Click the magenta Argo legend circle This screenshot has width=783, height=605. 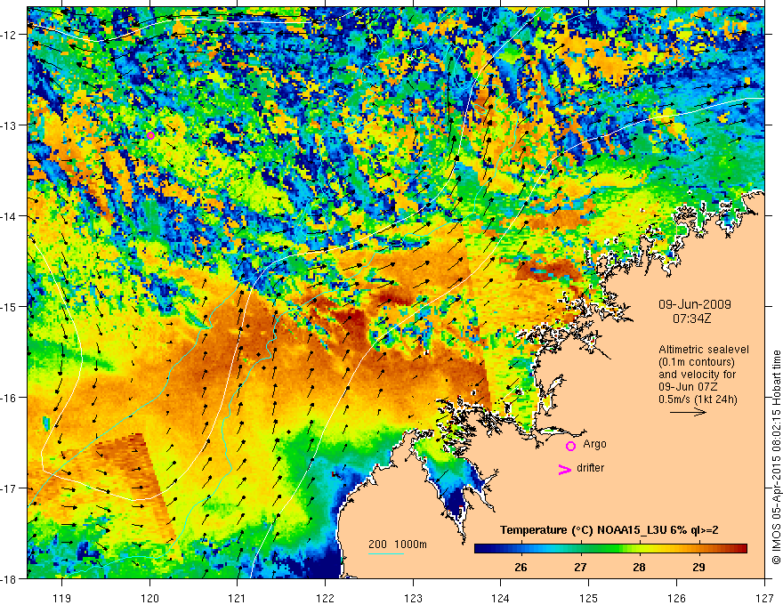coord(570,446)
